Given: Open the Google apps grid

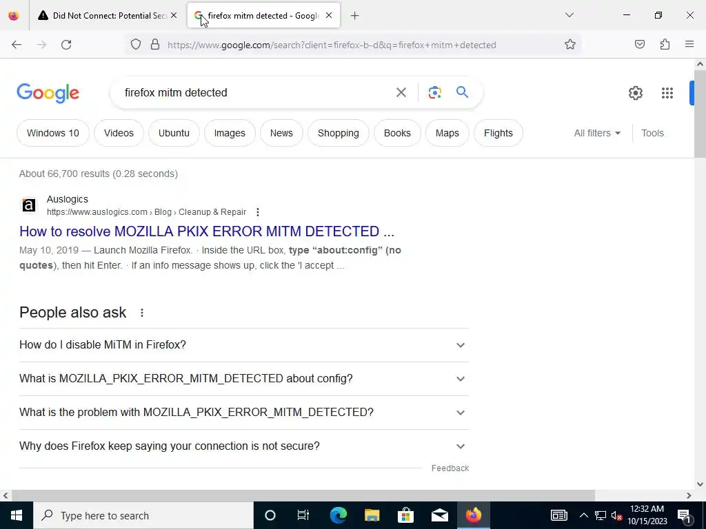Looking at the screenshot, I should point(667,93).
